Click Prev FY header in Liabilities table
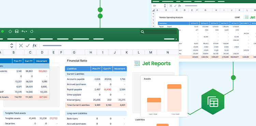This screenshot has width=256, height=126. 96,69
